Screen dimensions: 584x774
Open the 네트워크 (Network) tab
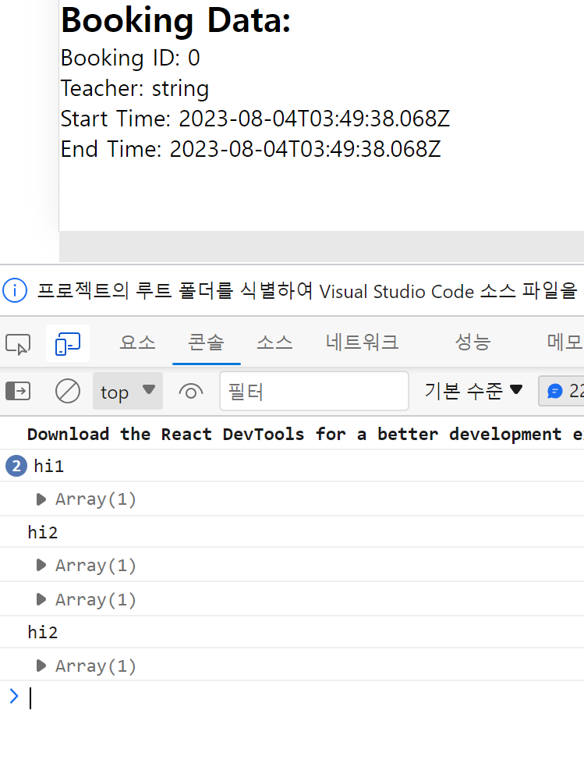pos(362,342)
